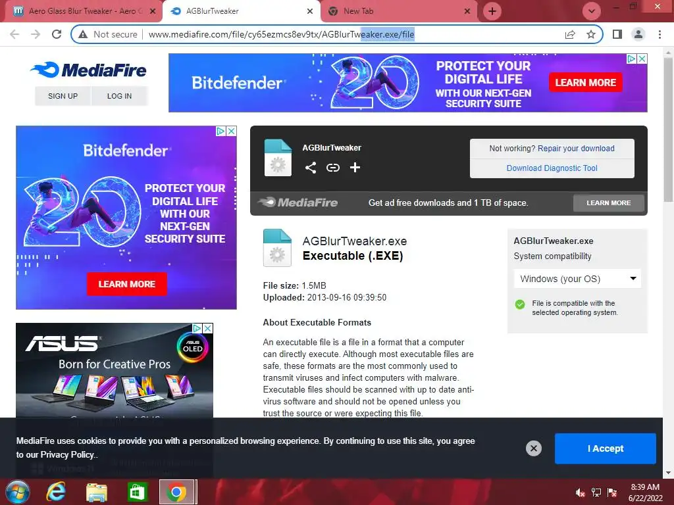
Task: Click the copy link icon under AGBlurTweaker
Action: point(332,168)
